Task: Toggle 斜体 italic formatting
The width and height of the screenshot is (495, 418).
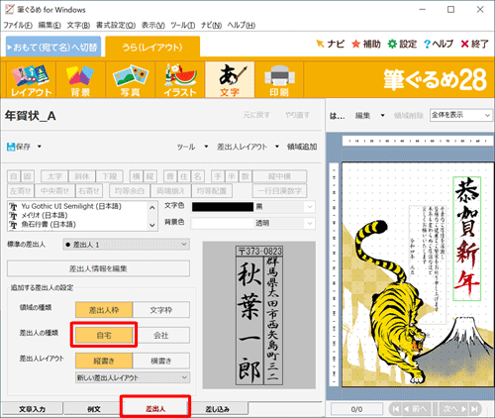Action: tap(82, 176)
